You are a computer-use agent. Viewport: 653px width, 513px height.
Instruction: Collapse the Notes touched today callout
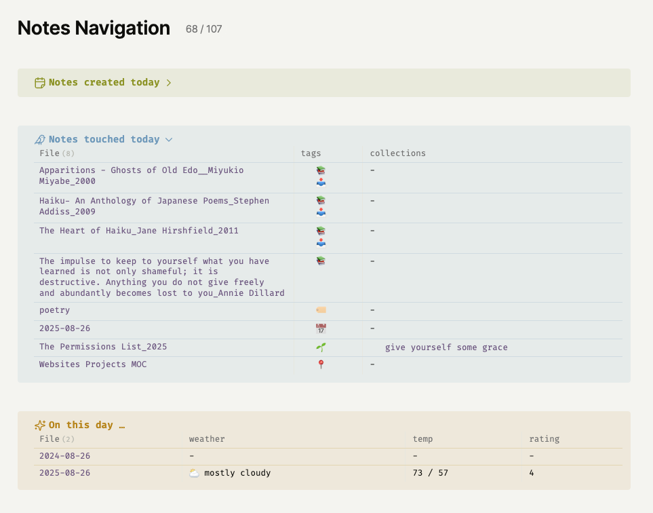[169, 140]
